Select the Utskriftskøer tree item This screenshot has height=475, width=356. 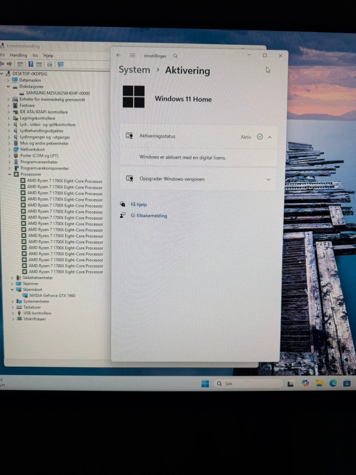(35, 319)
